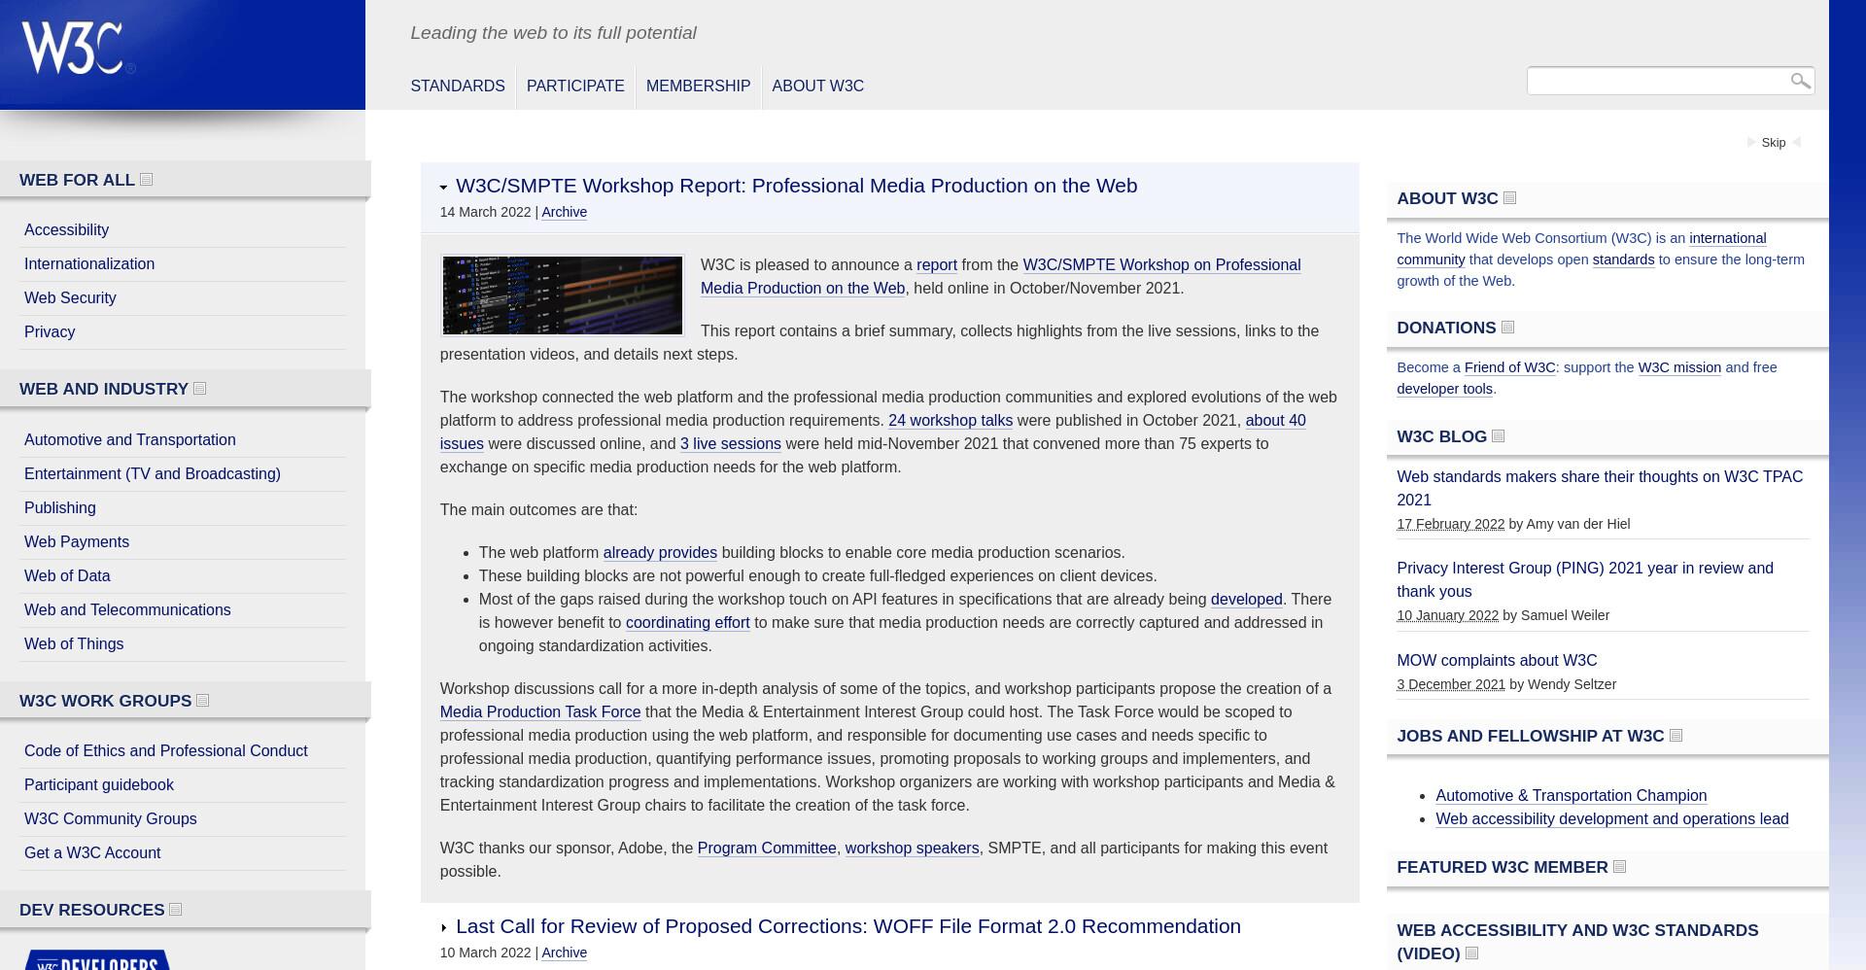Viewport: 1866px width, 970px height.
Task: Open the '3 live sessions' link
Action: tap(731, 444)
